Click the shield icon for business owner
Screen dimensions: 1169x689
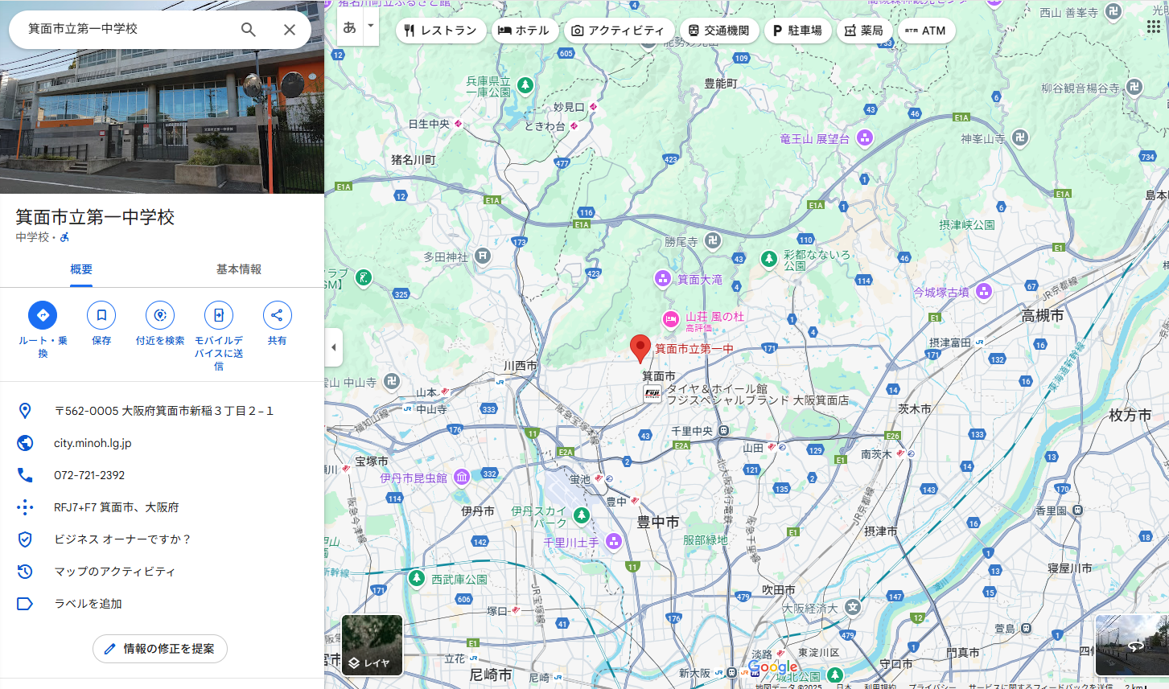point(25,539)
